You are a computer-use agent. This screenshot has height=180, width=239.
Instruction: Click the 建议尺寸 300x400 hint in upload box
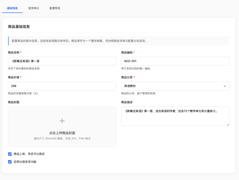coord(62,139)
